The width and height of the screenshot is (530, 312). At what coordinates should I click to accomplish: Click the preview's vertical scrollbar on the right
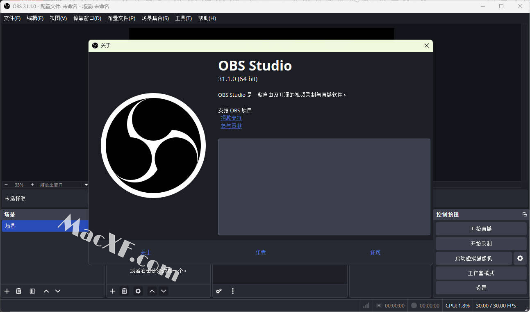(525, 102)
